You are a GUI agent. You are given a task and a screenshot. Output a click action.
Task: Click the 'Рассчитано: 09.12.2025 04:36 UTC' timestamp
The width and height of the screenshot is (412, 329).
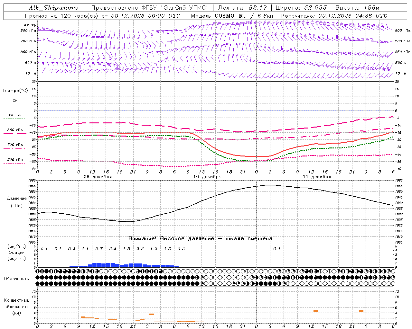click(334, 16)
